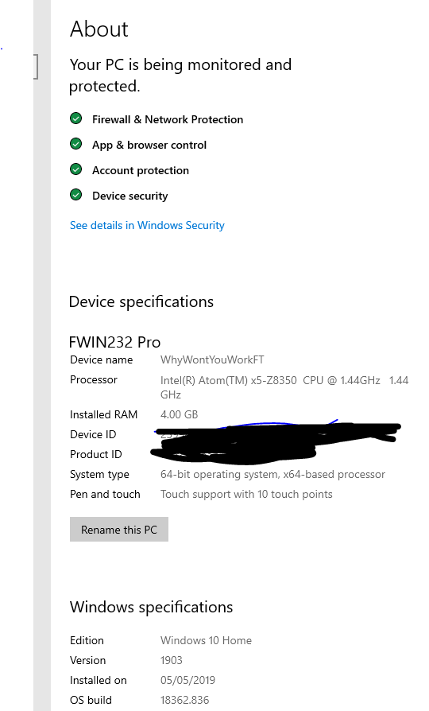The width and height of the screenshot is (429, 711).
Task: Select the Account protection text
Action: (141, 170)
